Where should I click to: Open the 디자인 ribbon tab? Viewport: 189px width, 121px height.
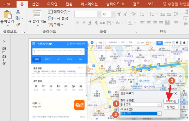point(52,4)
